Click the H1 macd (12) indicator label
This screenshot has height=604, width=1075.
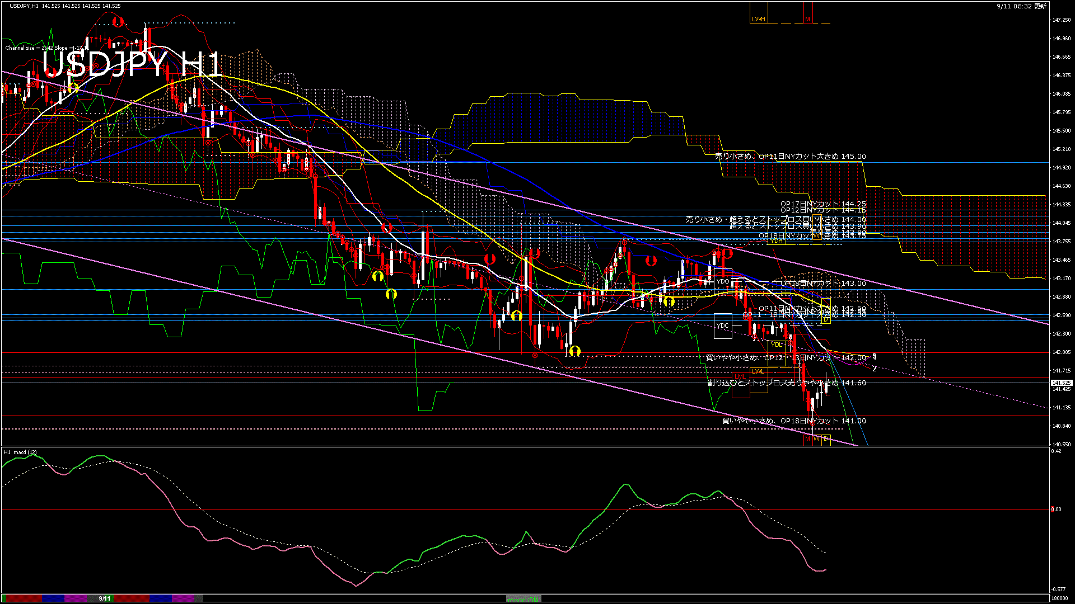click(20, 452)
